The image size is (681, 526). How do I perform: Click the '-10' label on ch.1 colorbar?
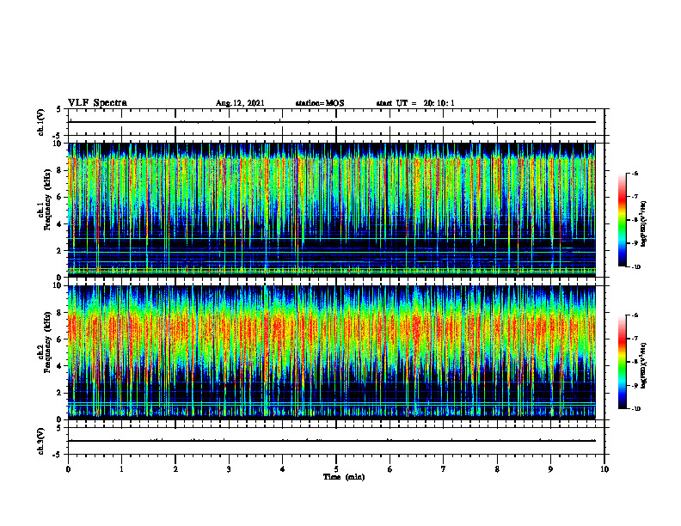point(635,267)
